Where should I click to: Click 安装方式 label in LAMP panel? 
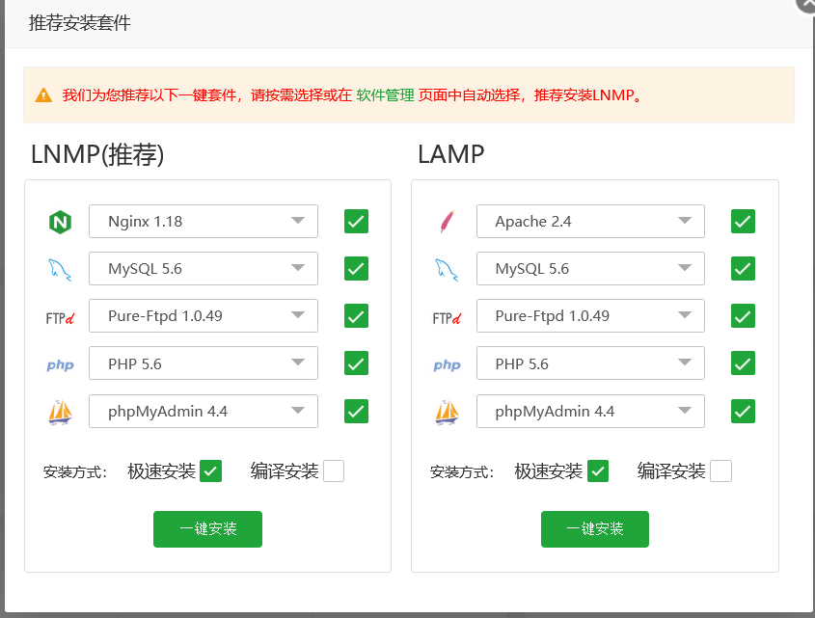462,472
